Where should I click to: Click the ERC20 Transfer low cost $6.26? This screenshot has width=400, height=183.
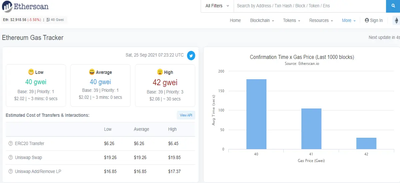click(109, 143)
